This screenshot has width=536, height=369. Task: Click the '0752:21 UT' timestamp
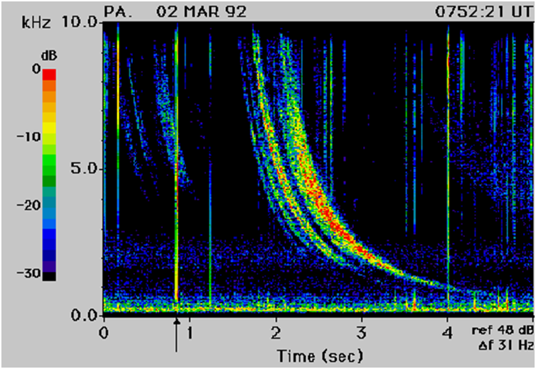tap(483, 12)
